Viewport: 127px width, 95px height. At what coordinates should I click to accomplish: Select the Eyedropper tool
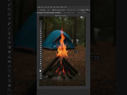point(41,35)
